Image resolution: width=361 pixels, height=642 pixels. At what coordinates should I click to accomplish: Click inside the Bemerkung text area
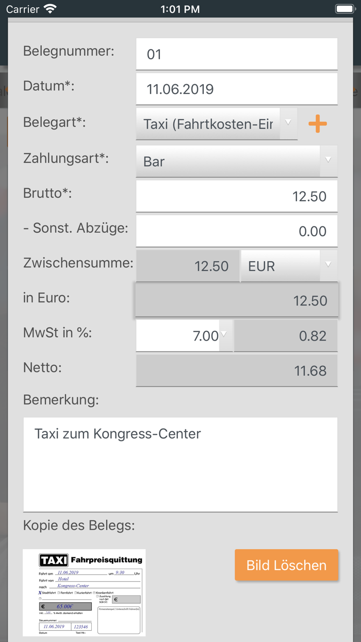[x=180, y=463]
